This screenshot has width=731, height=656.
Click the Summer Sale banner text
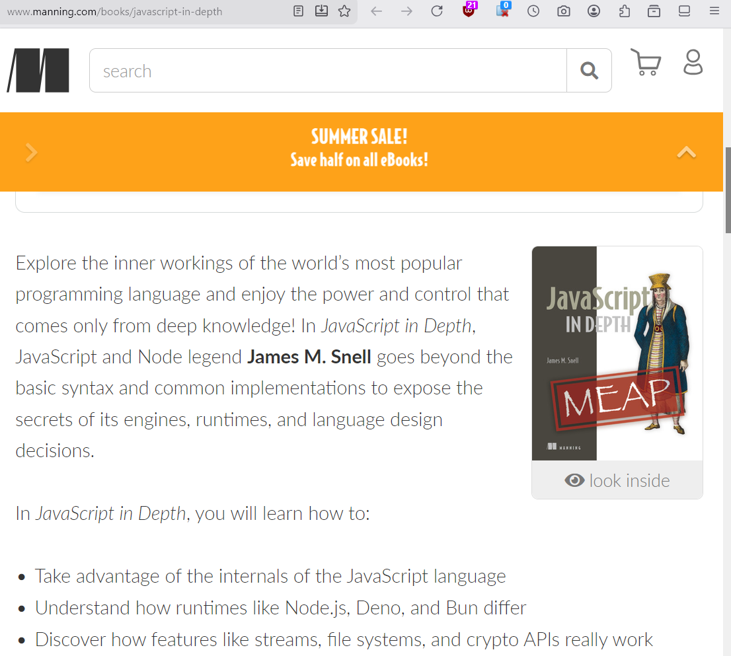(359, 148)
